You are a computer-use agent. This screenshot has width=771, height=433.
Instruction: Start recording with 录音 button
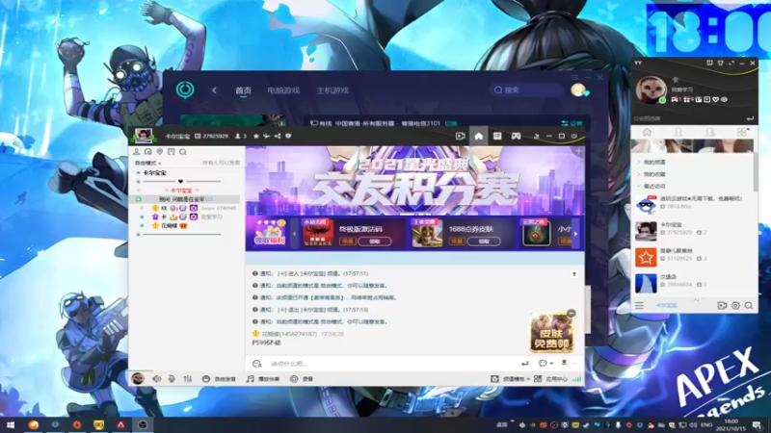302,378
